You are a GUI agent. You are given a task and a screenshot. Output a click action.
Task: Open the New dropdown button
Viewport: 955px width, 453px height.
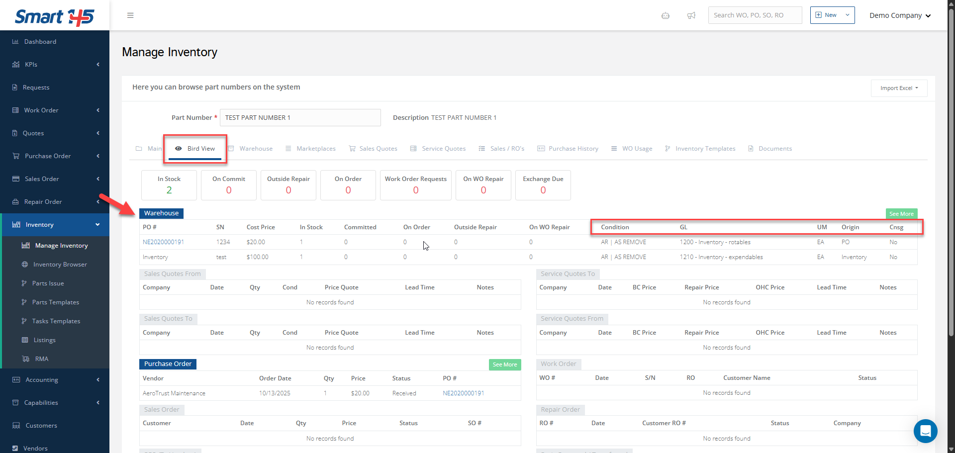point(832,15)
